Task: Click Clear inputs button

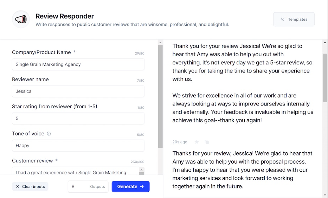Action: pyautogui.click(x=30, y=186)
